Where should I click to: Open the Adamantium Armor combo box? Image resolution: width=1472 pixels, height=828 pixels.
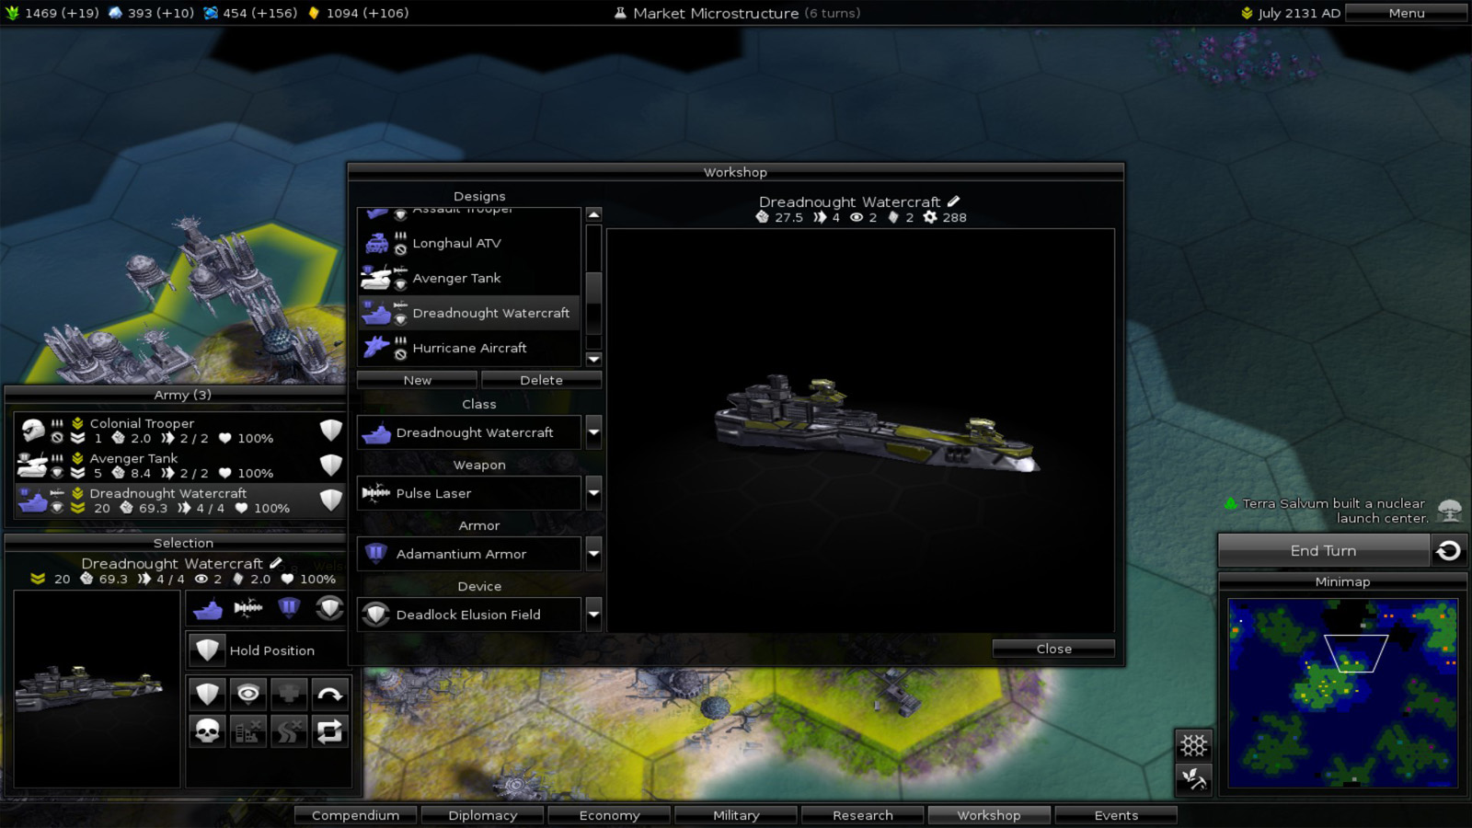click(x=469, y=554)
